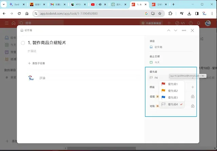Reload the page
The height and width of the screenshot is (151, 217).
pyautogui.click(x=19, y=14)
